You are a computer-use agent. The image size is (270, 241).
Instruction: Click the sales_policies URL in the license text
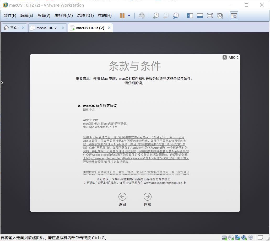115,158
